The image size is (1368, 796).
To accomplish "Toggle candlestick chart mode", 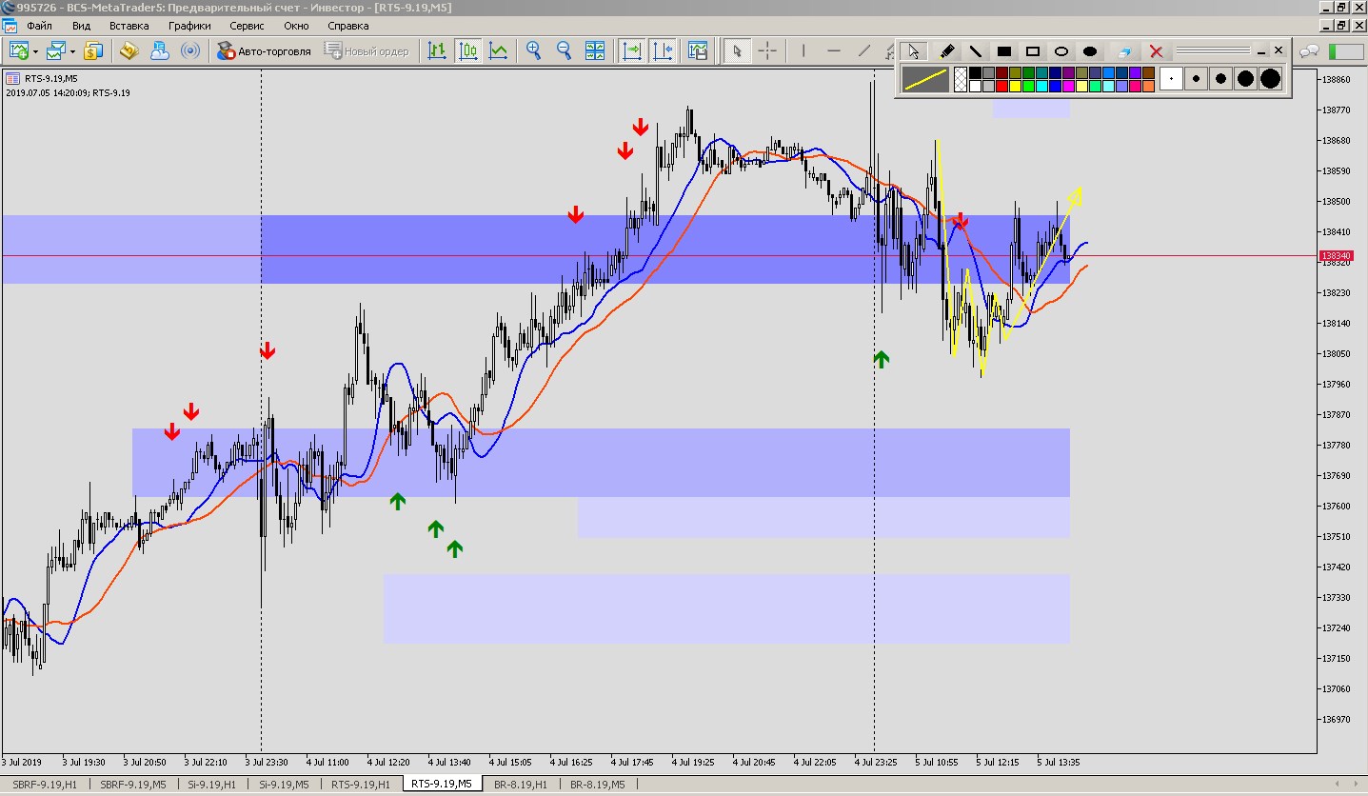I will 467,50.
